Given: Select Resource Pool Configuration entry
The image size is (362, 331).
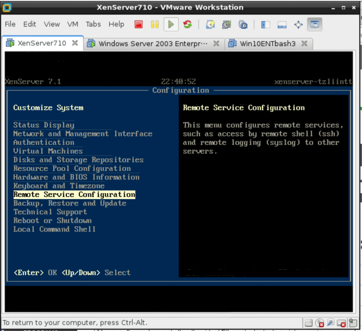Looking at the screenshot, I should pos(72,168).
